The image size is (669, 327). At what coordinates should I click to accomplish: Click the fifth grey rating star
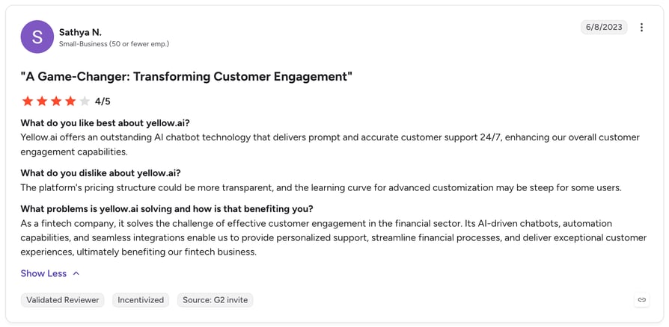coord(85,102)
